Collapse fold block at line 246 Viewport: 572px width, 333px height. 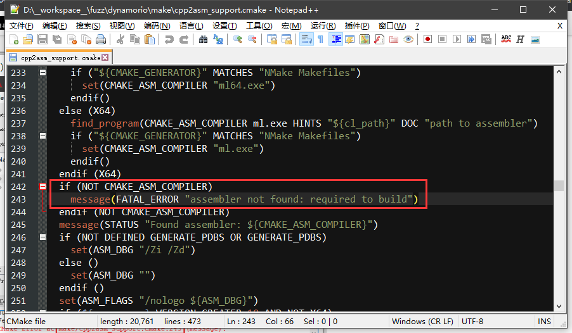pyautogui.click(x=42, y=237)
